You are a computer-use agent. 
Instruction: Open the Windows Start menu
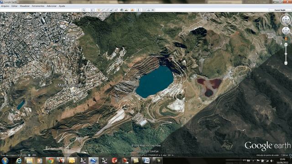click(5, 160)
